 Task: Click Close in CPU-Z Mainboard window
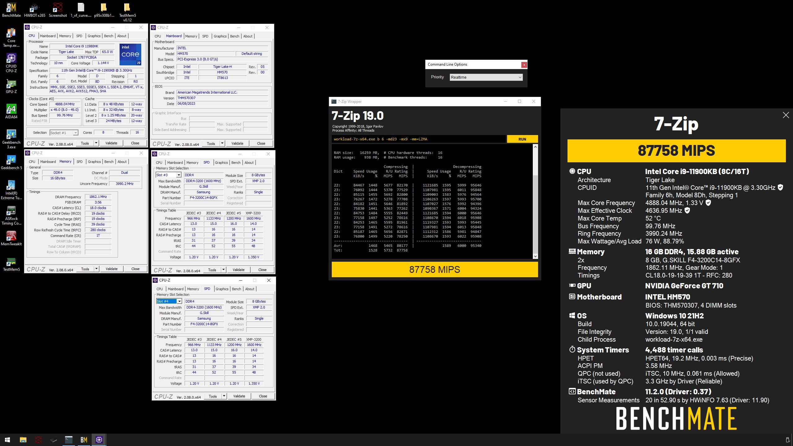(x=261, y=143)
